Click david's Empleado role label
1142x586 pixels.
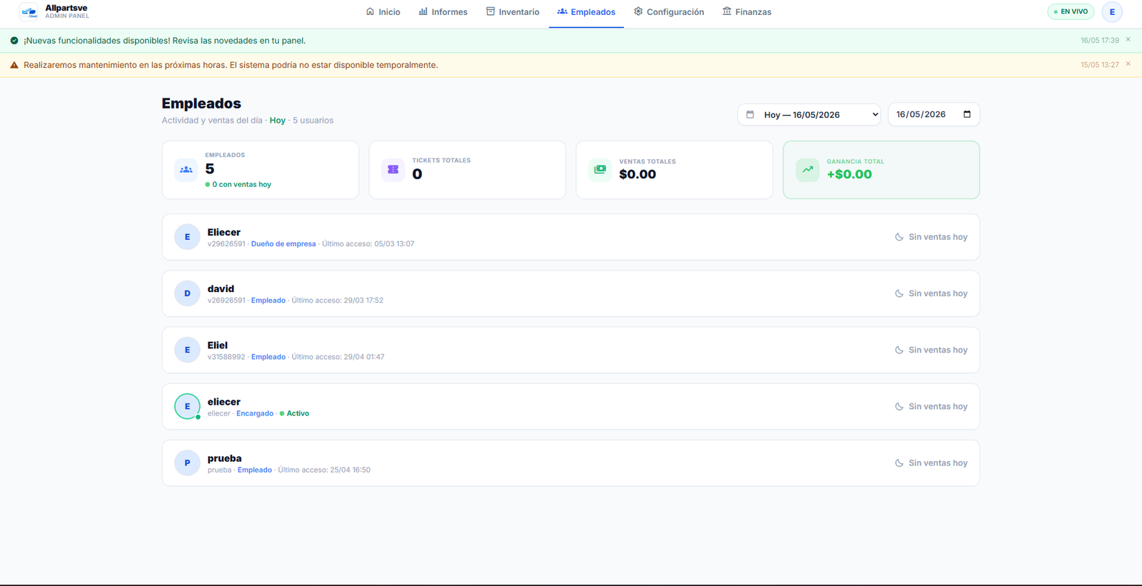(268, 300)
